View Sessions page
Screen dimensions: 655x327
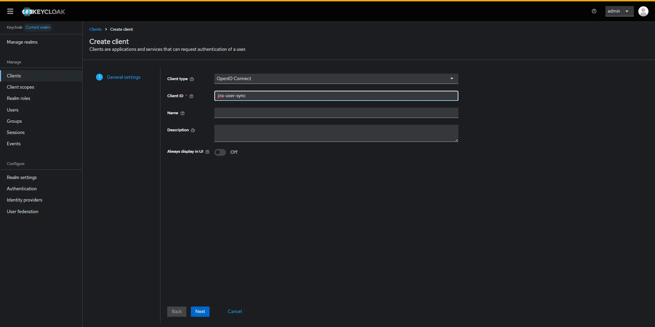point(16,132)
